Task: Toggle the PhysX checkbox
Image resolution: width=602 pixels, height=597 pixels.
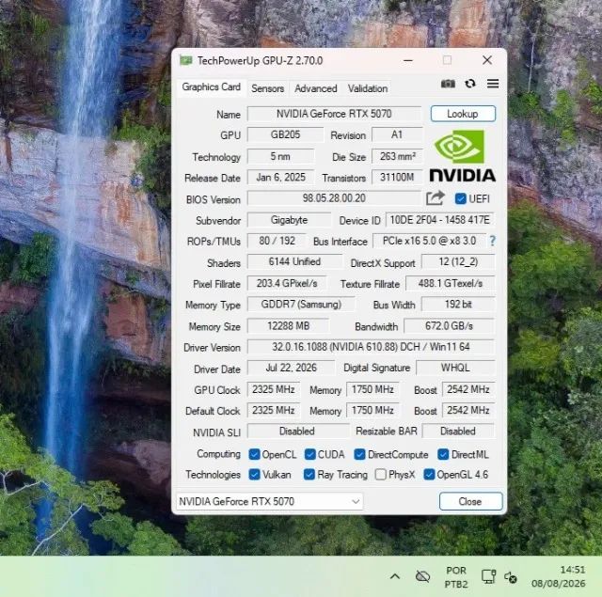Action: pyautogui.click(x=380, y=475)
